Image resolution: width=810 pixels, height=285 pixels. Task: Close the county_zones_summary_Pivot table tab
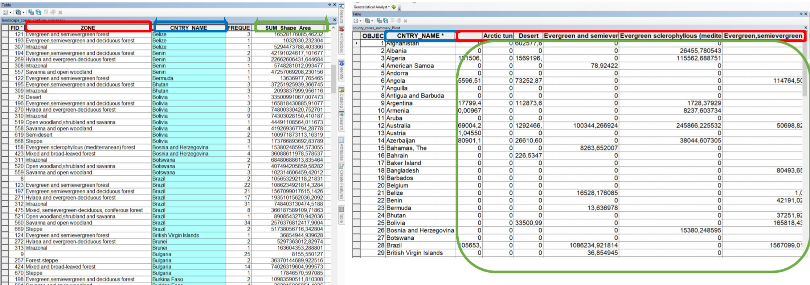click(806, 28)
